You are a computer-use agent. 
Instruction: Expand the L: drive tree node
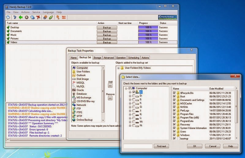(130, 118)
